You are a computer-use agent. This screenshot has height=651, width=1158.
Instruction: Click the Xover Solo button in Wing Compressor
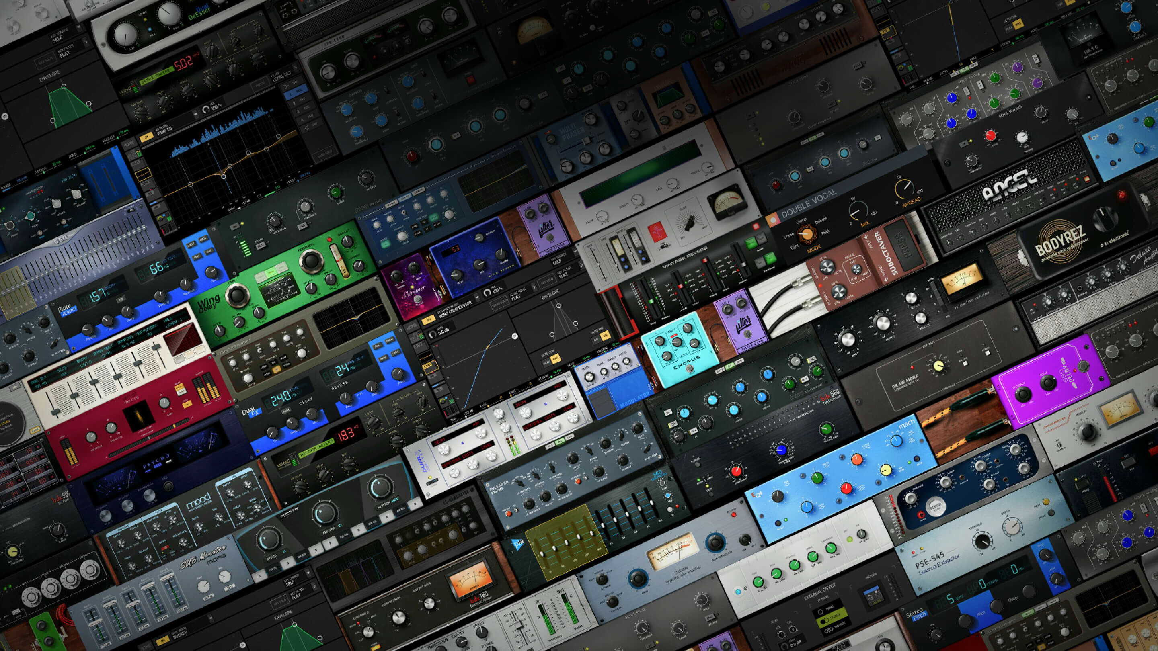pyautogui.click(x=499, y=303)
